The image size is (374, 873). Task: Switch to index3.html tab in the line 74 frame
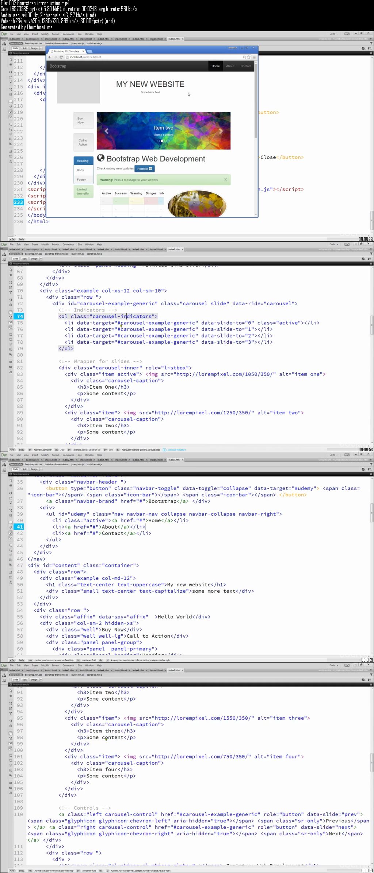pyautogui.click(x=86, y=249)
